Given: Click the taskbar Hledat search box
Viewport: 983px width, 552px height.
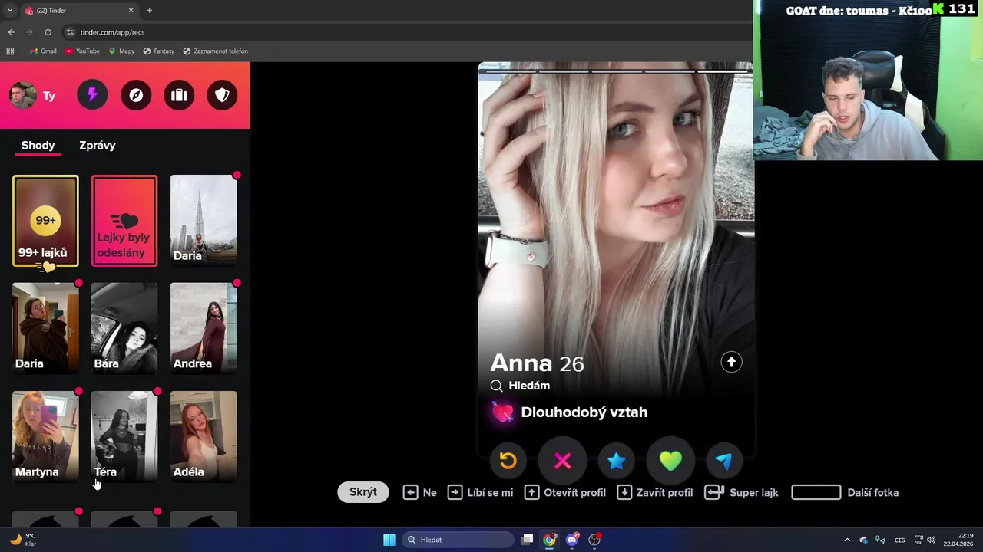Looking at the screenshot, I should pos(458,540).
